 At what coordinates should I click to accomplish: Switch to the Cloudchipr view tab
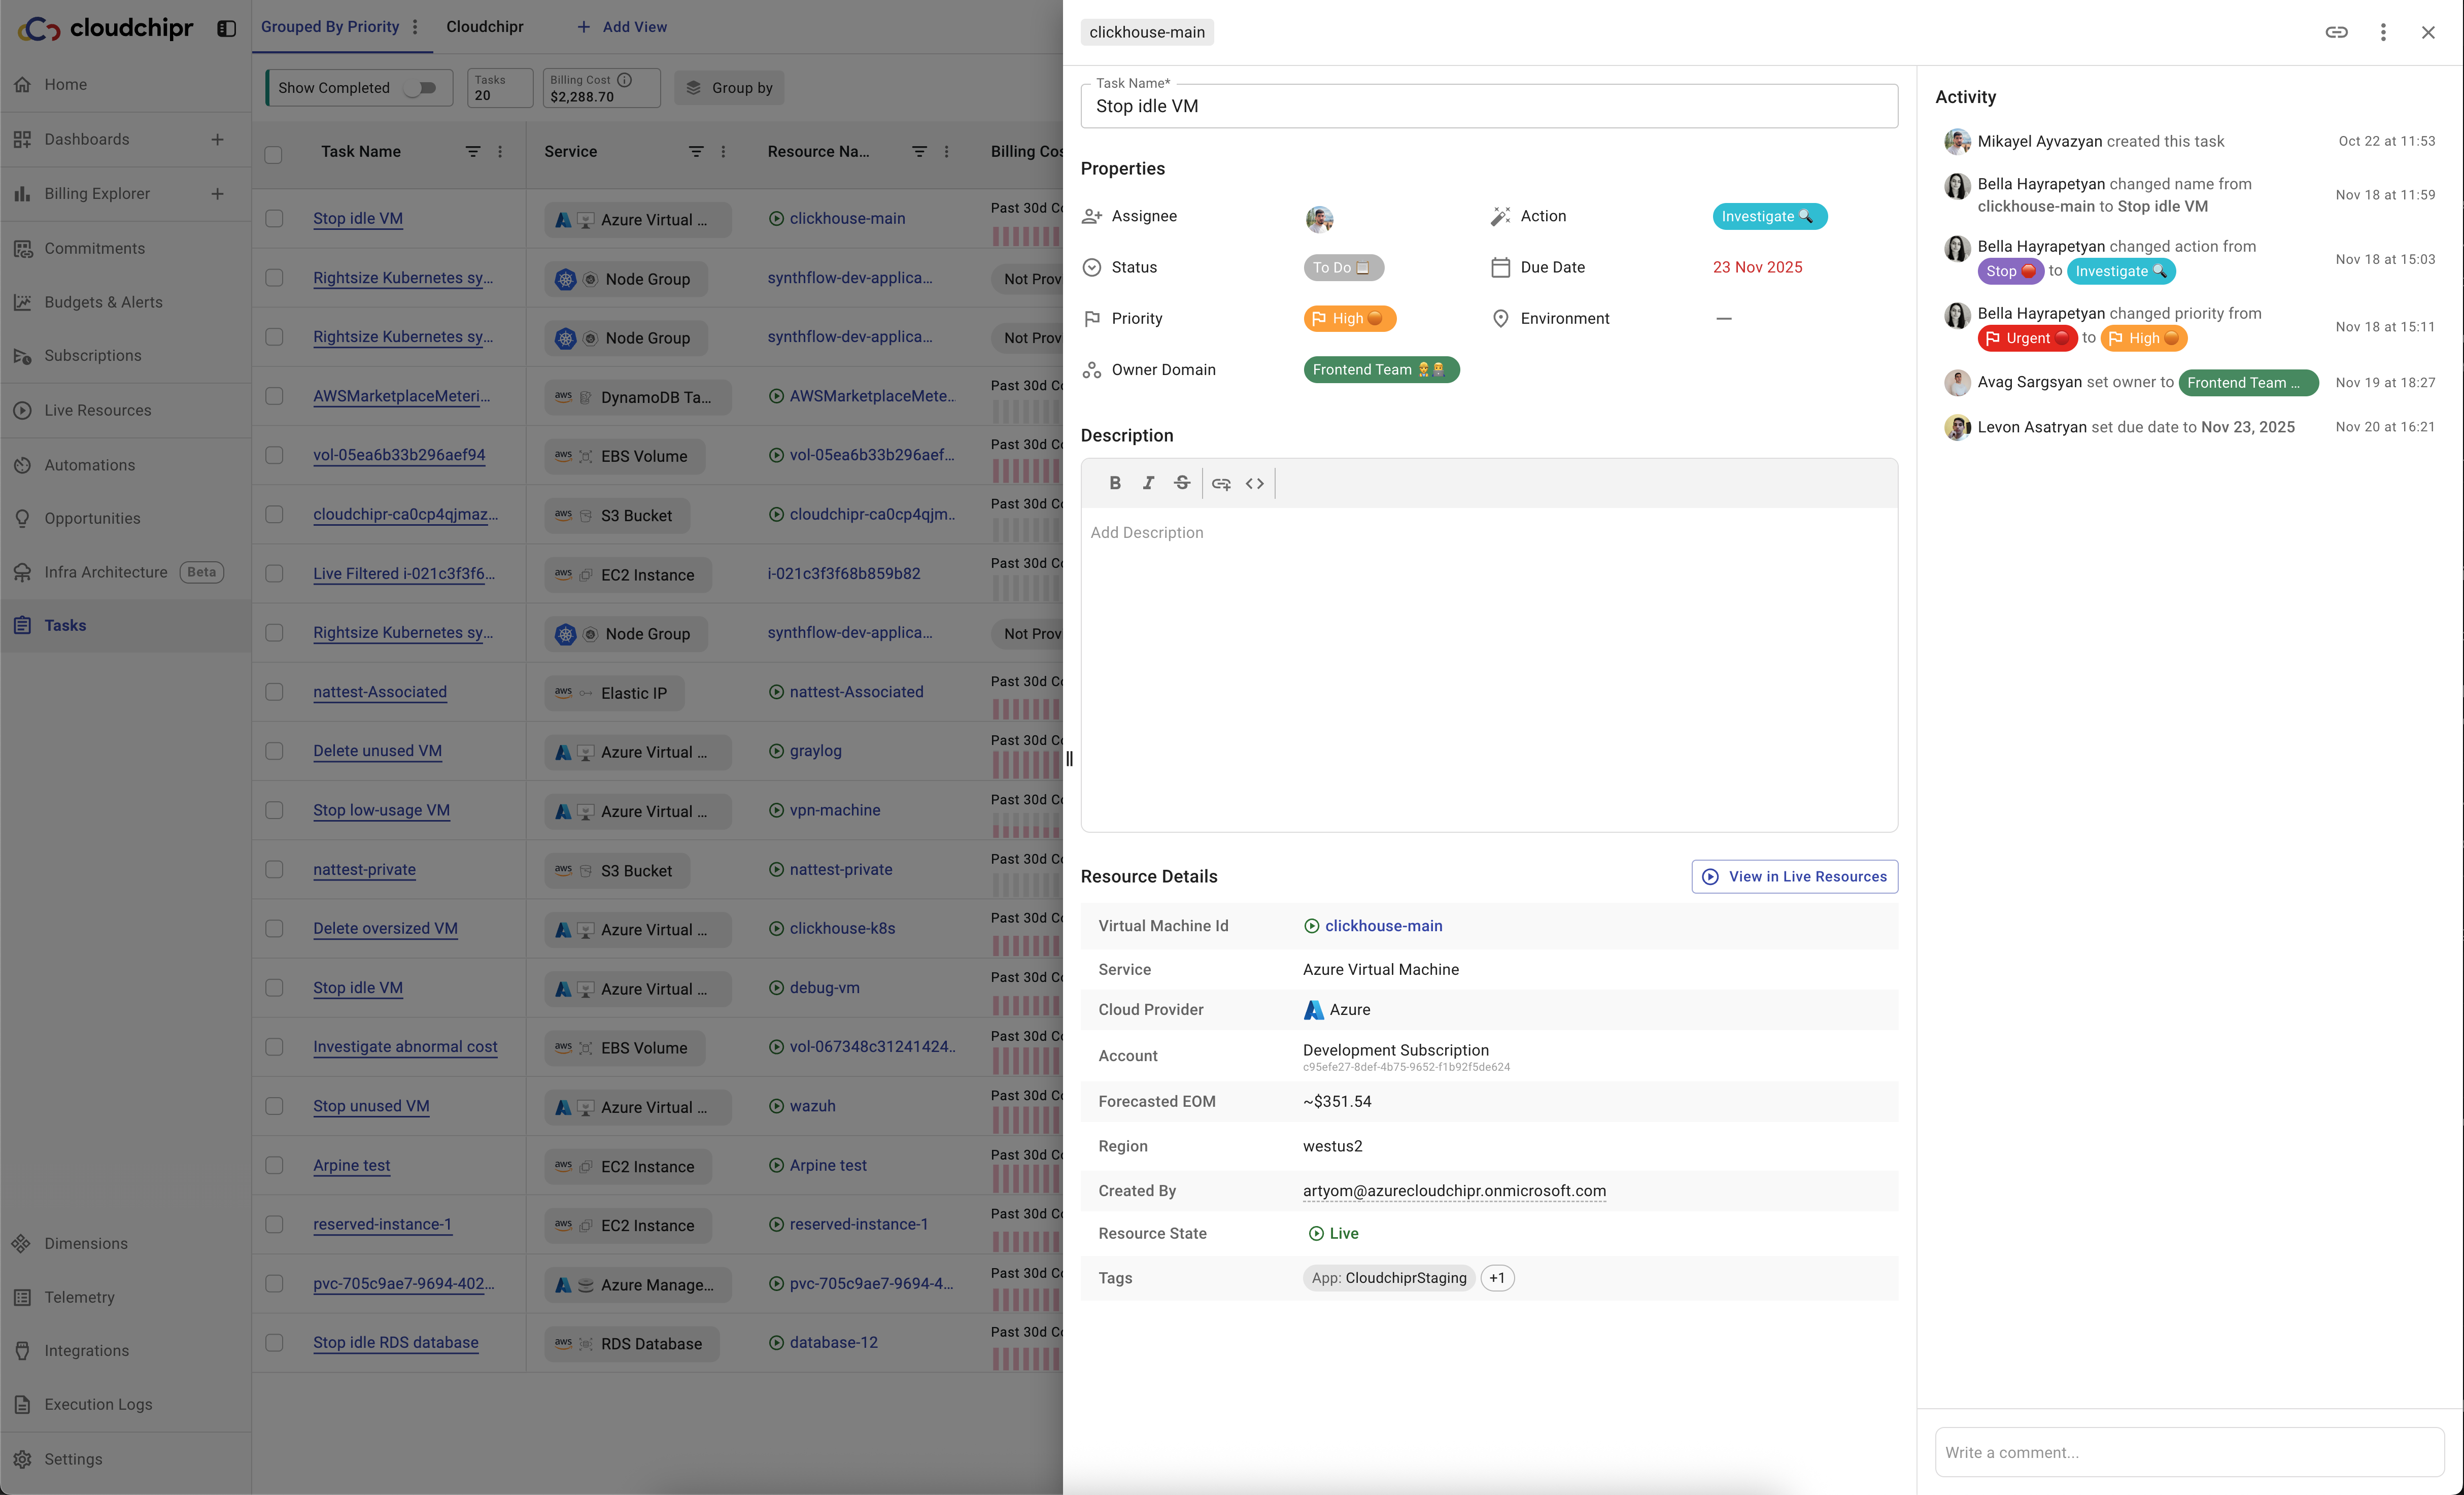(485, 27)
